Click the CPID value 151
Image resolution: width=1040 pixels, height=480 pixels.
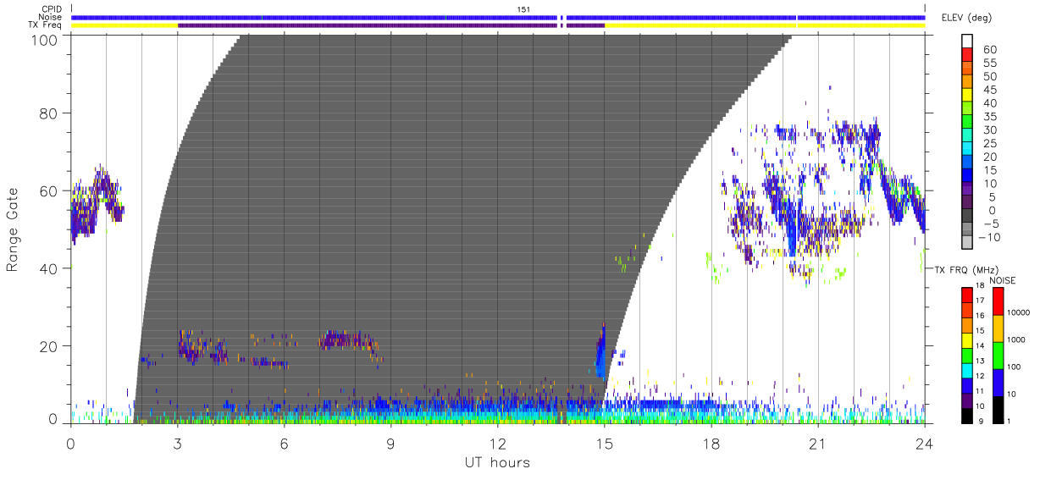(x=523, y=8)
